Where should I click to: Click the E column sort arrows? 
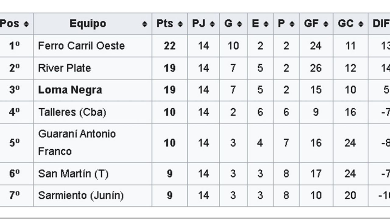266,24
